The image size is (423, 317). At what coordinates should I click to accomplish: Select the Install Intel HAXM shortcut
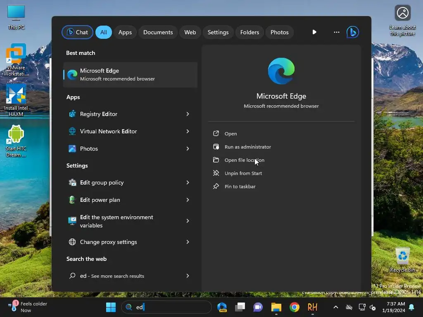pyautogui.click(x=16, y=100)
